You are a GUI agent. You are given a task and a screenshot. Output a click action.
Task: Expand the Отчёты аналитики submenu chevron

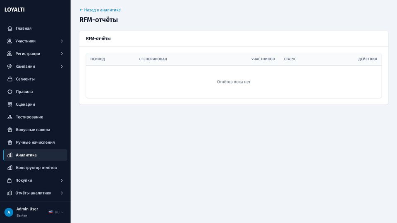(x=62, y=193)
